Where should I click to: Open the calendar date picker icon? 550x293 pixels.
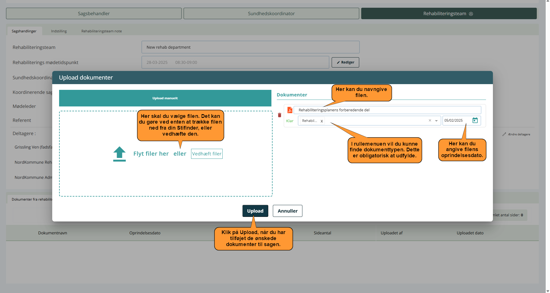click(x=475, y=120)
